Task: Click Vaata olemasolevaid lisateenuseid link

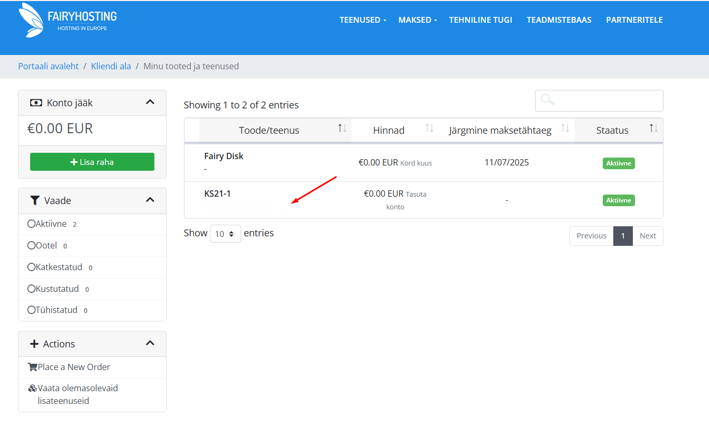Action: coord(78,394)
